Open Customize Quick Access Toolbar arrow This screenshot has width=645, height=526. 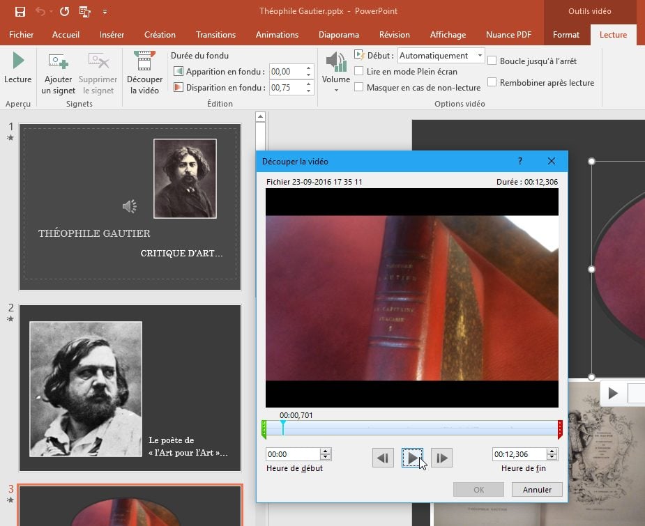click(x=105, y=12)
